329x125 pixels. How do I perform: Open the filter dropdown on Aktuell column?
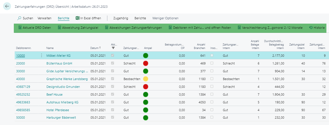click(x=113, y=48)
